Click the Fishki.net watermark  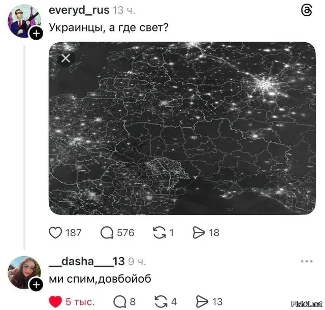point(307,304)
